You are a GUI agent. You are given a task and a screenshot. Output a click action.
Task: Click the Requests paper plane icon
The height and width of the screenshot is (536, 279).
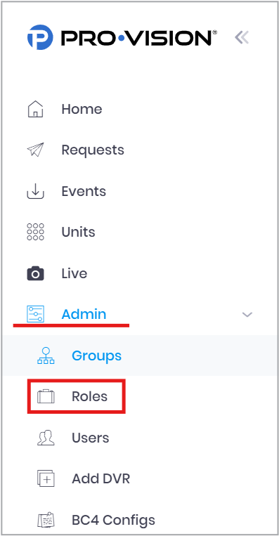(x=36, y=150)
